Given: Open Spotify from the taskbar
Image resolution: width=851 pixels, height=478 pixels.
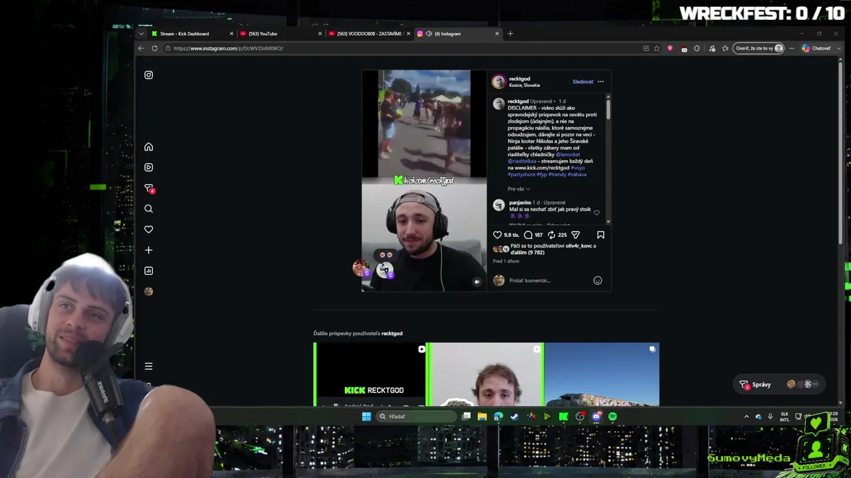Looking at the screenshot, I should pos(612,417).
